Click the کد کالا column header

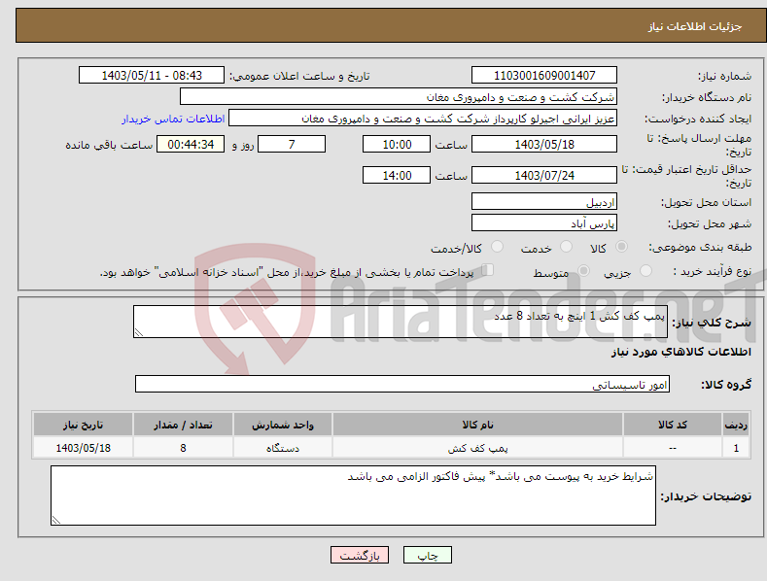[673, 425]
